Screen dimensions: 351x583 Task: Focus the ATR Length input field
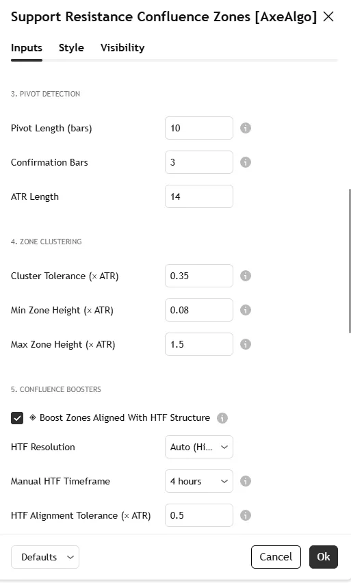point(199,196)
